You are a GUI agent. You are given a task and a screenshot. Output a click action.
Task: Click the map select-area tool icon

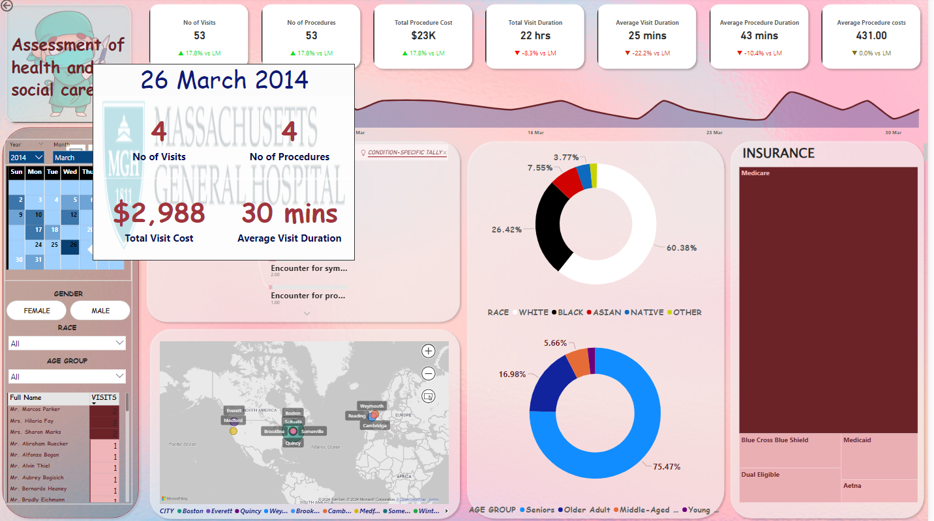[429, 396]
